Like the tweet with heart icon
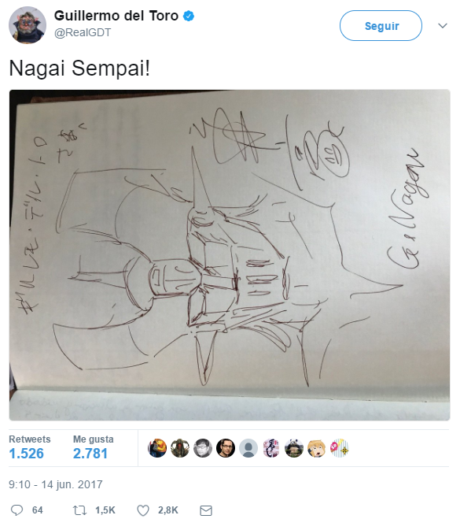 point(143,510)
